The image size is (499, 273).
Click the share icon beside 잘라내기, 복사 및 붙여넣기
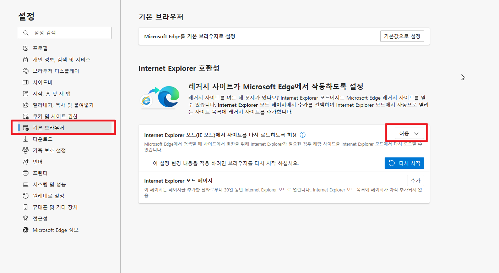(25, 105)
